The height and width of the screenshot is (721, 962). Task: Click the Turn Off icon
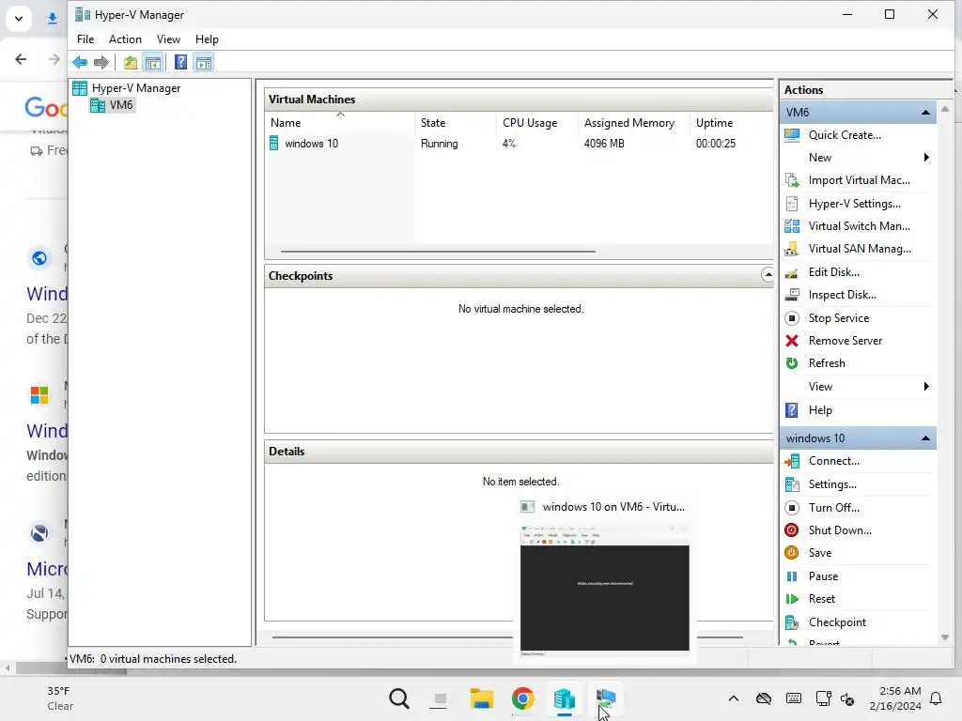tap(792, 508)
